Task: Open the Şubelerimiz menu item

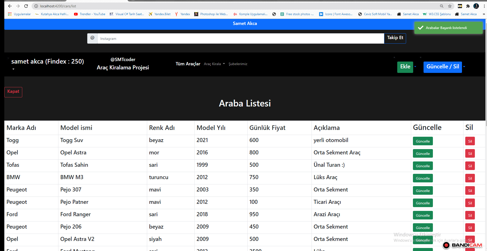Action: [238, 64]
